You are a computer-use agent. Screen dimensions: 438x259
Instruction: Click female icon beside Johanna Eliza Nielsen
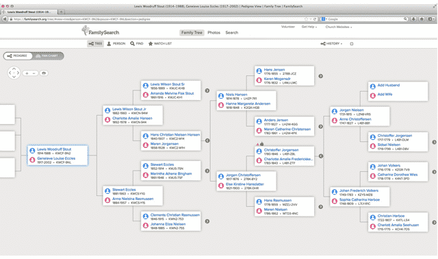146,225
